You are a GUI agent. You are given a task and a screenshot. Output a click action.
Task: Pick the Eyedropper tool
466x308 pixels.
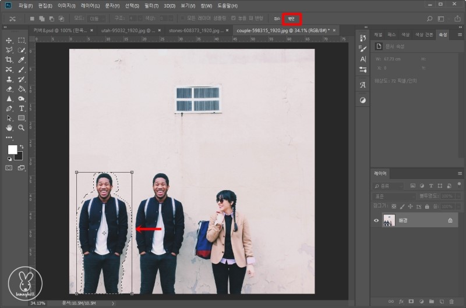point(22,59)
